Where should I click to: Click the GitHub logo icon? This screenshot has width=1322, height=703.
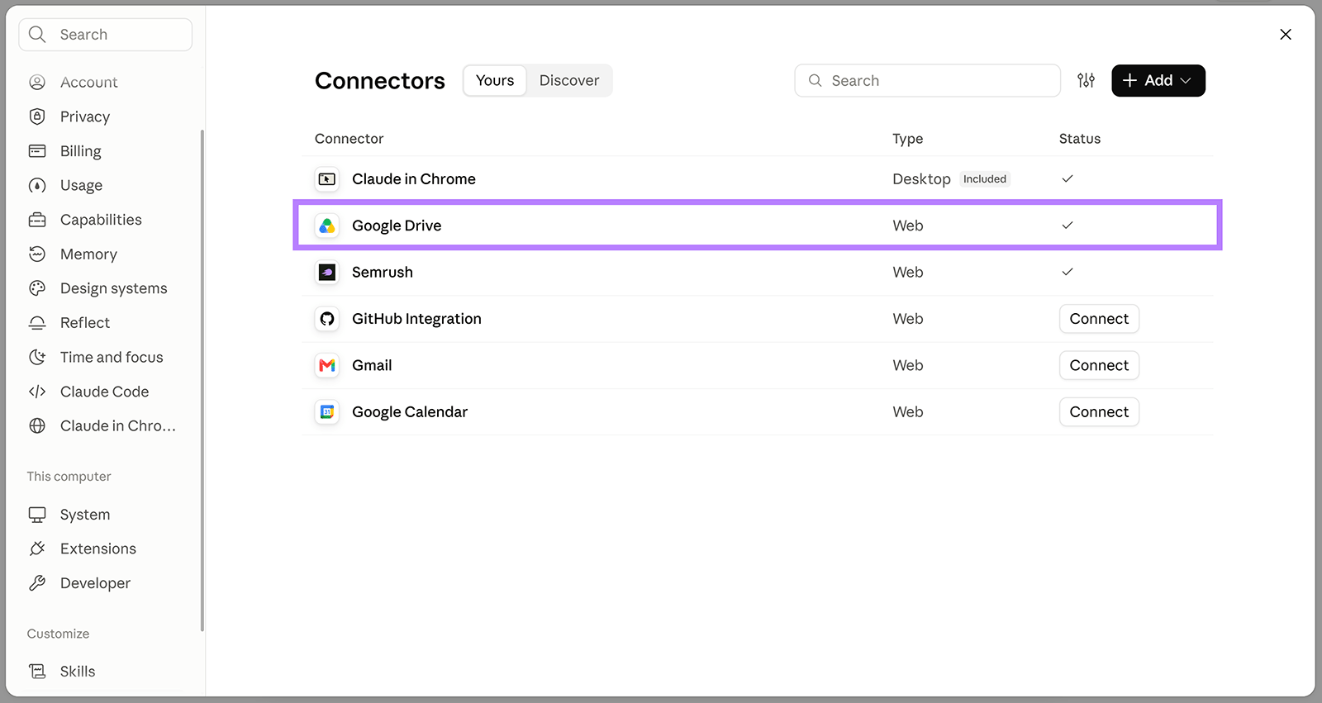pyautogui.click(x=327, y=319)
